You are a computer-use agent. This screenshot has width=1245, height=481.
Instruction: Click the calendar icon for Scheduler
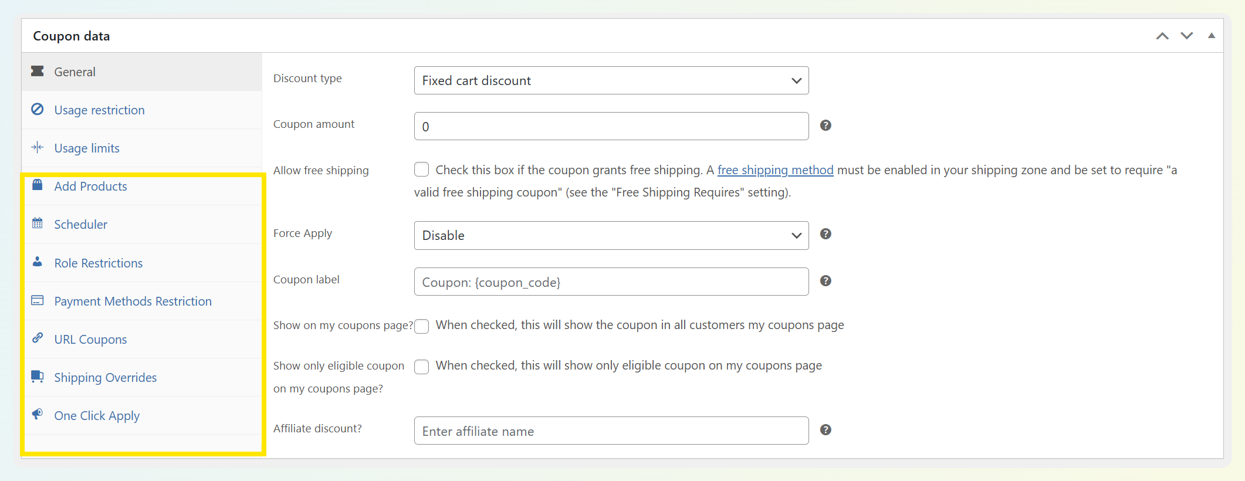(x=38, y=223)
